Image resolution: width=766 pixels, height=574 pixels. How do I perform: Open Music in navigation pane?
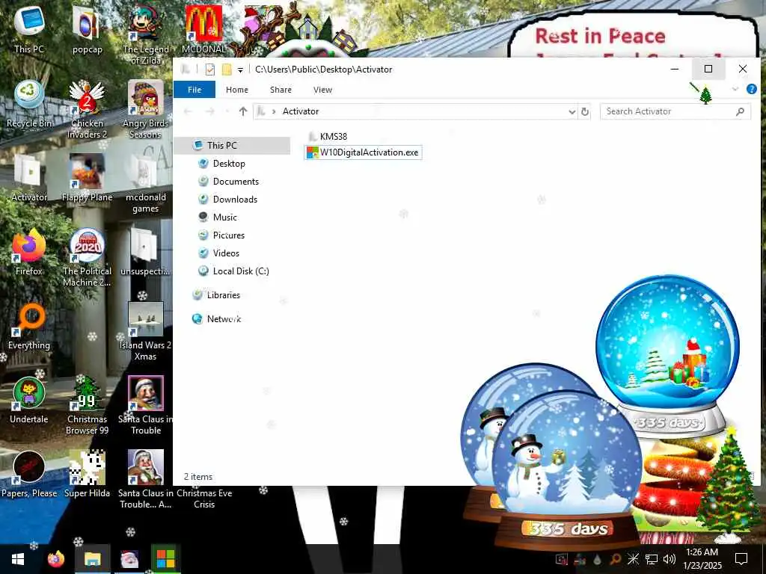click(224, 217)
